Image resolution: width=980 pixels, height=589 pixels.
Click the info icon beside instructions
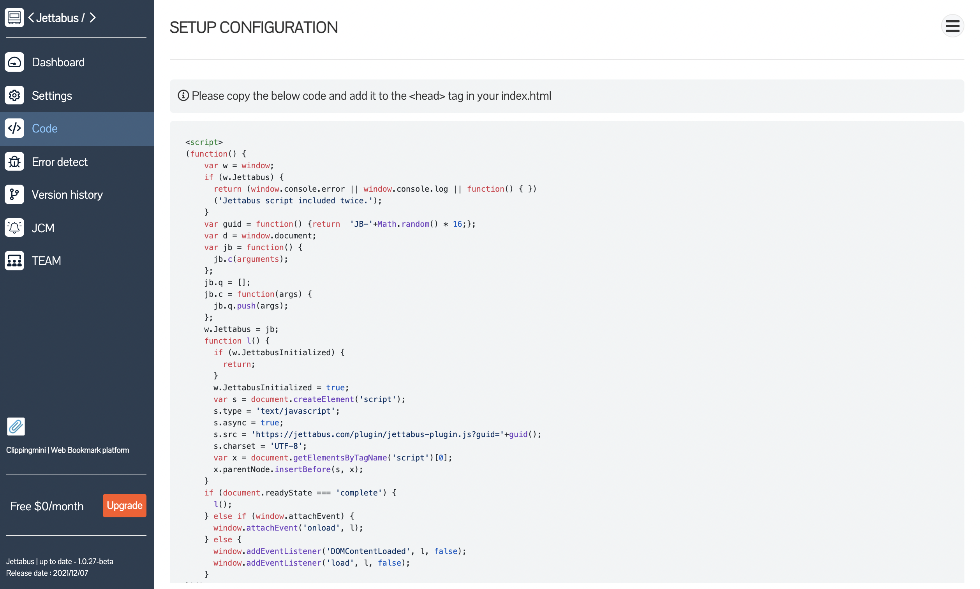tap(183, 96)
